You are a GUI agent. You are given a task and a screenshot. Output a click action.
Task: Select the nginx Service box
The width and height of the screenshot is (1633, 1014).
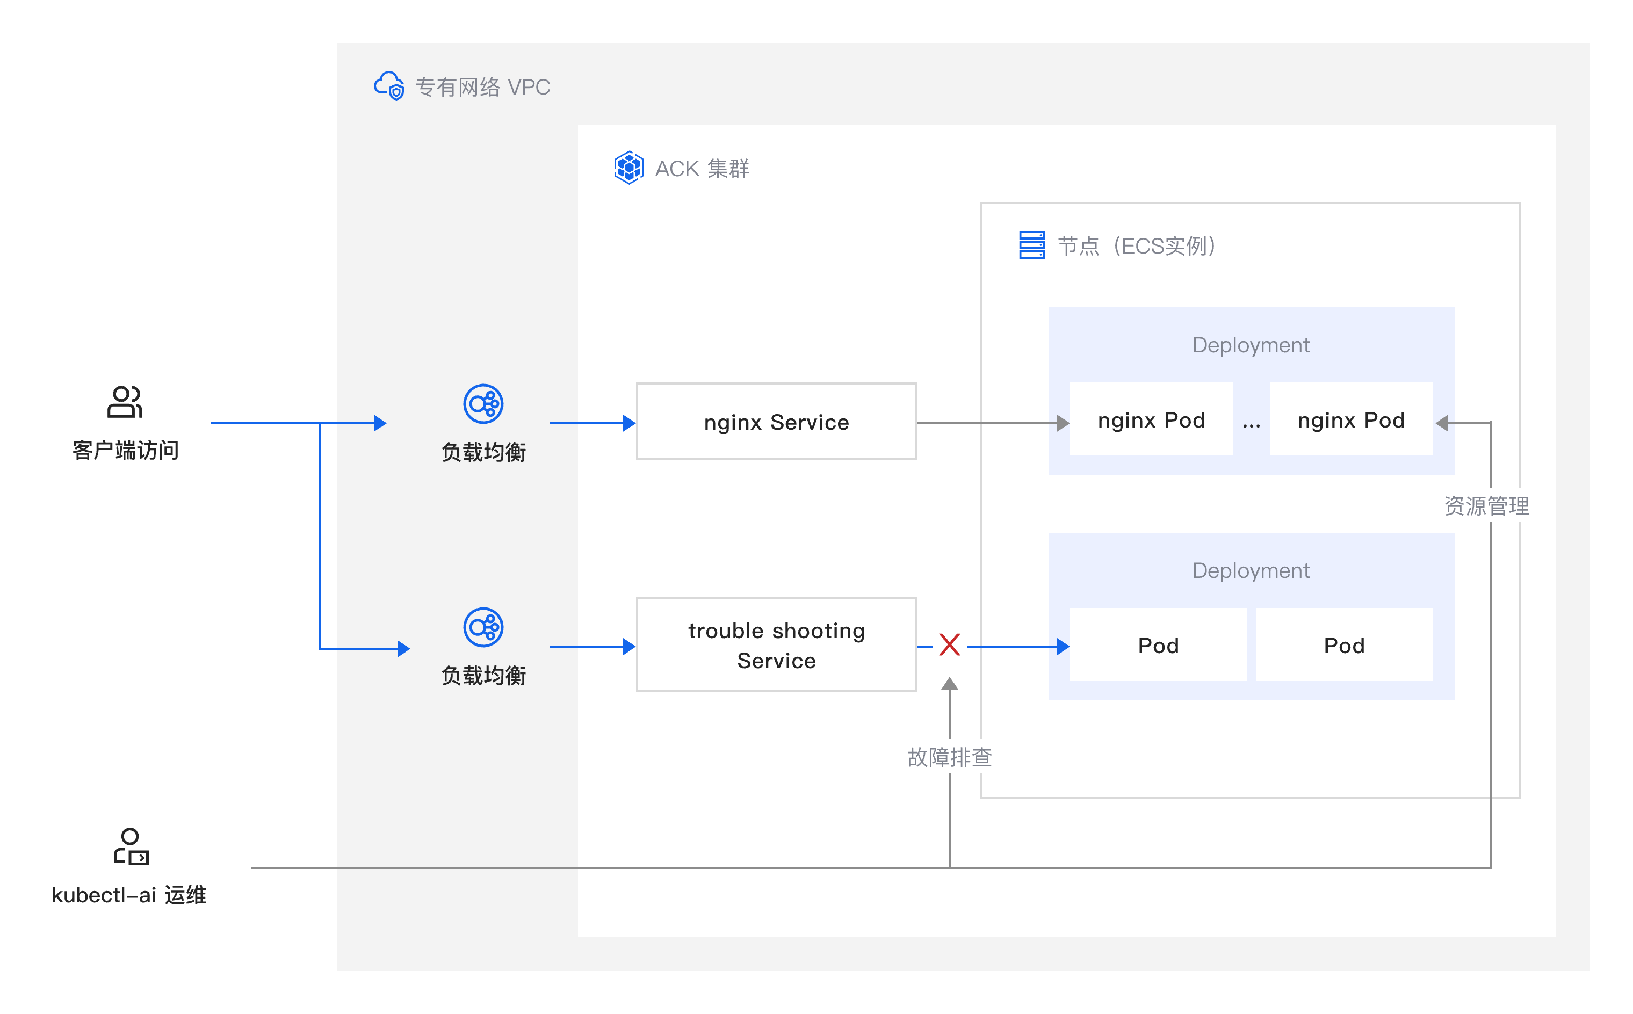point(776,421)
